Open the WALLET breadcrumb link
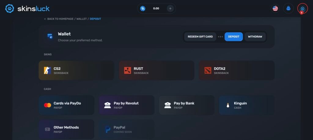The image size is (313, 140). (x=82, y=19)
